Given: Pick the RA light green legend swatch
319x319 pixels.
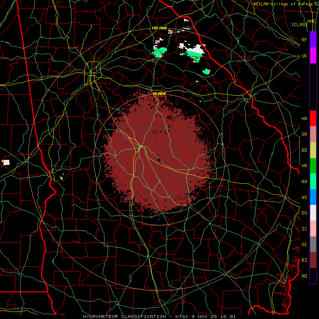Looking at the screenshot, I should click(313, 181).
